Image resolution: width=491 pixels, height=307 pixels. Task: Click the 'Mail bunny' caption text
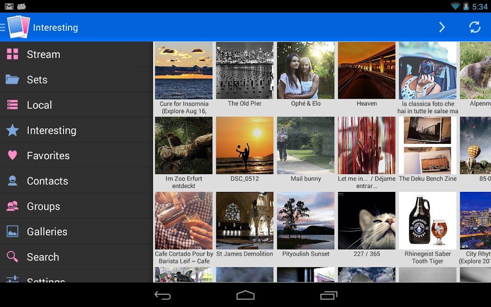(305, 178)
